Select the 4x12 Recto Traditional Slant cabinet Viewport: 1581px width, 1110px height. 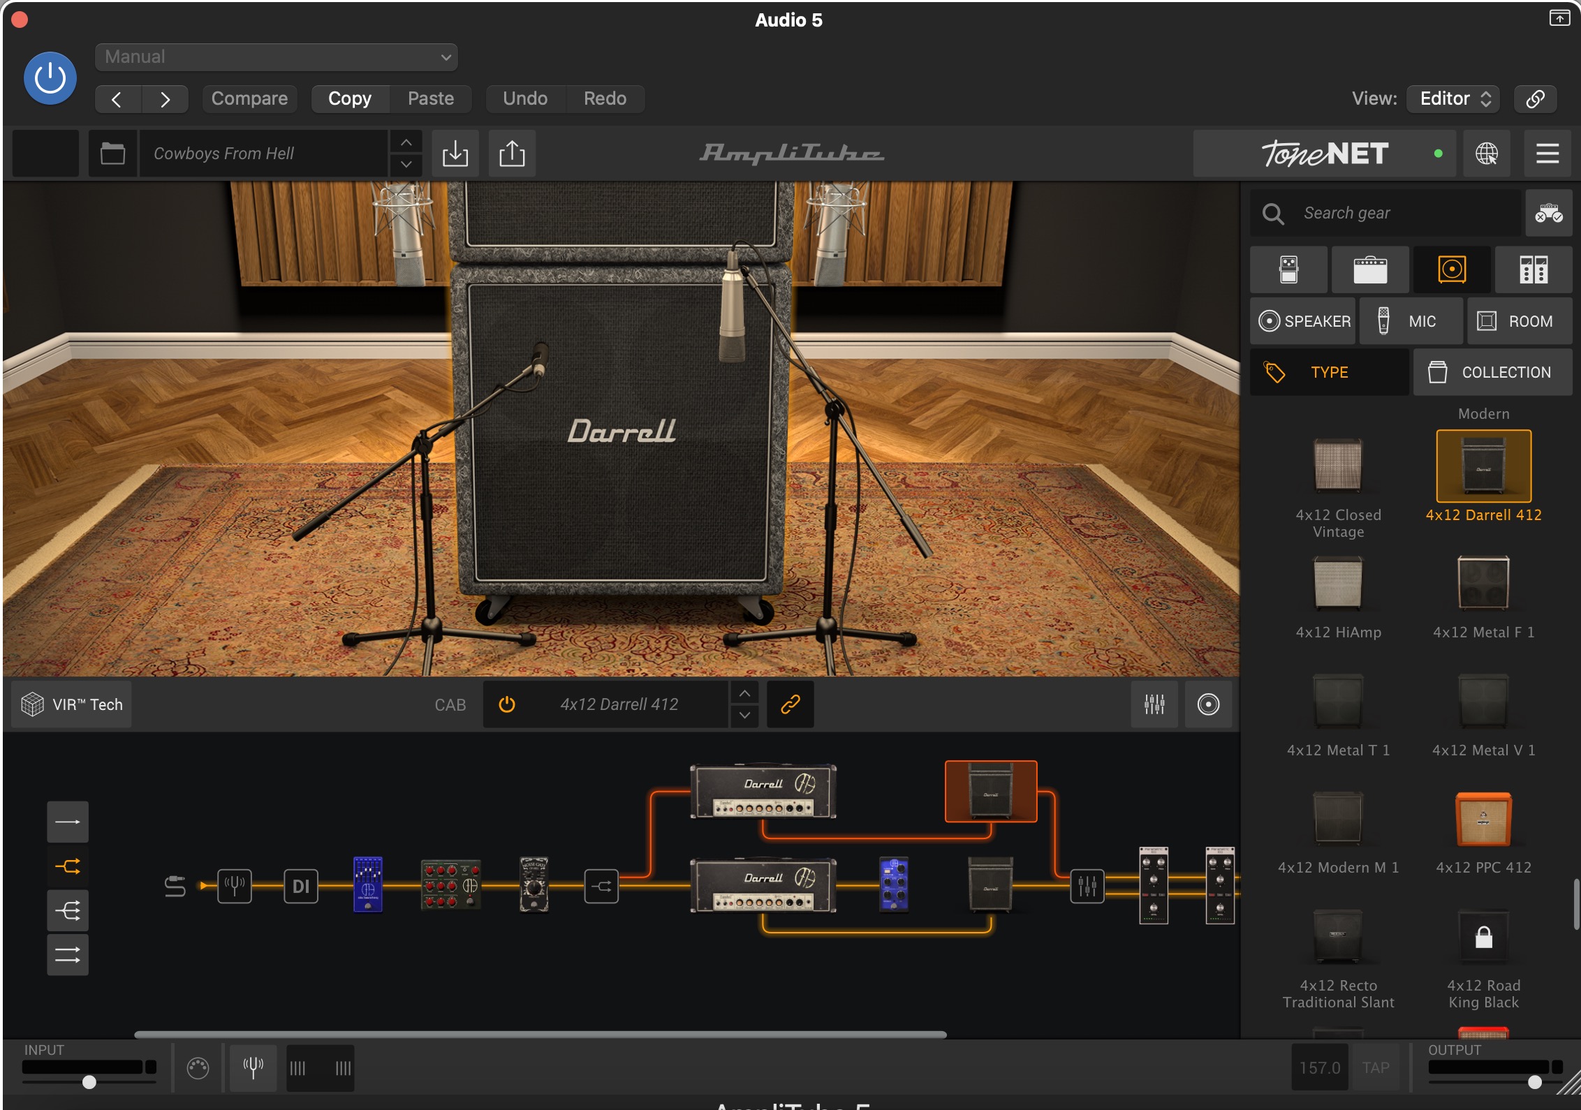click(1338, 936)
